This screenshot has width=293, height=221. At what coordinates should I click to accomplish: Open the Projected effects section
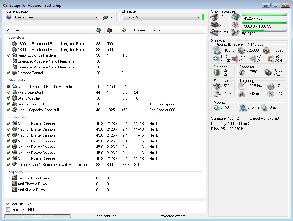tap(172, 216)
